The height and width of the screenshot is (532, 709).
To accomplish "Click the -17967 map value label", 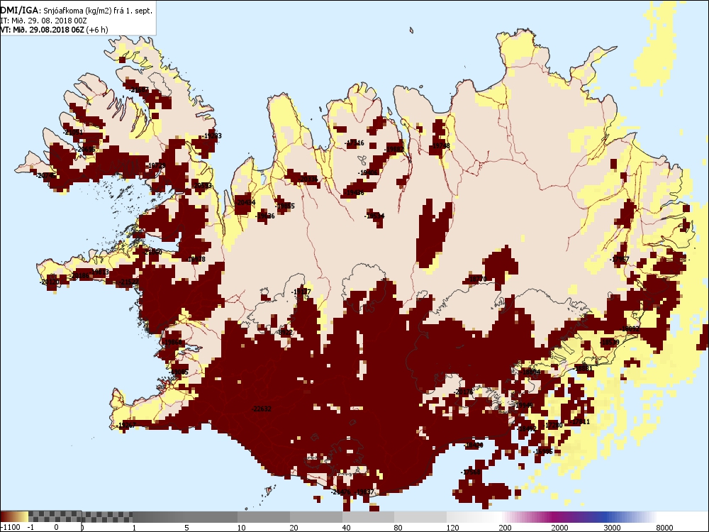I will pyautogui.click(x=619, y=260).
